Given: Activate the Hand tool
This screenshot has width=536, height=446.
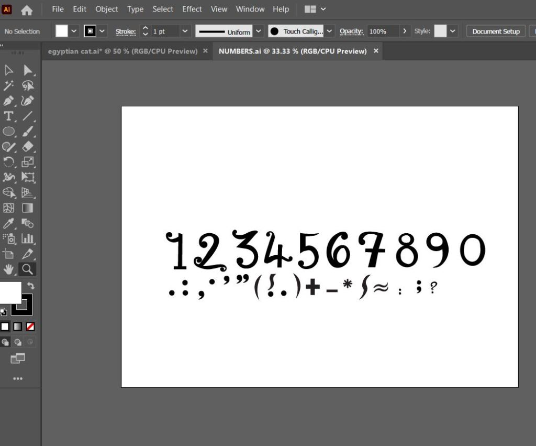Looking at the screenshot, I should (x=8, y=269).
